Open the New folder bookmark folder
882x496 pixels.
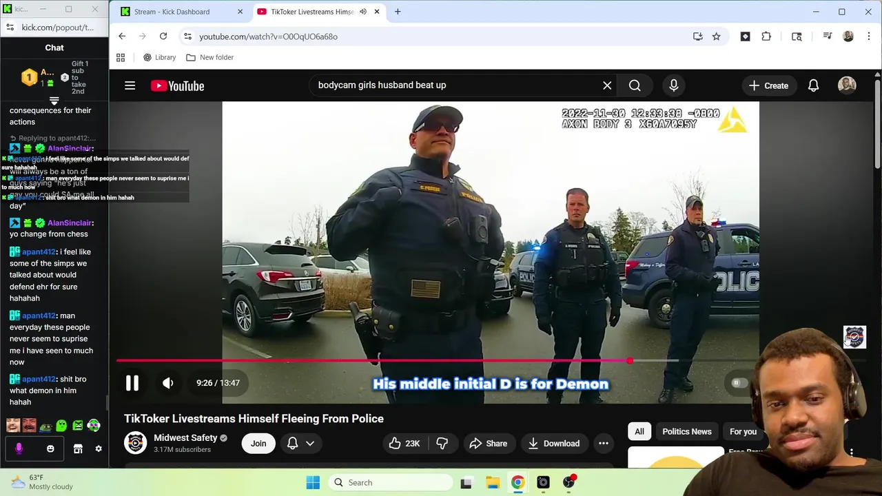210,58
